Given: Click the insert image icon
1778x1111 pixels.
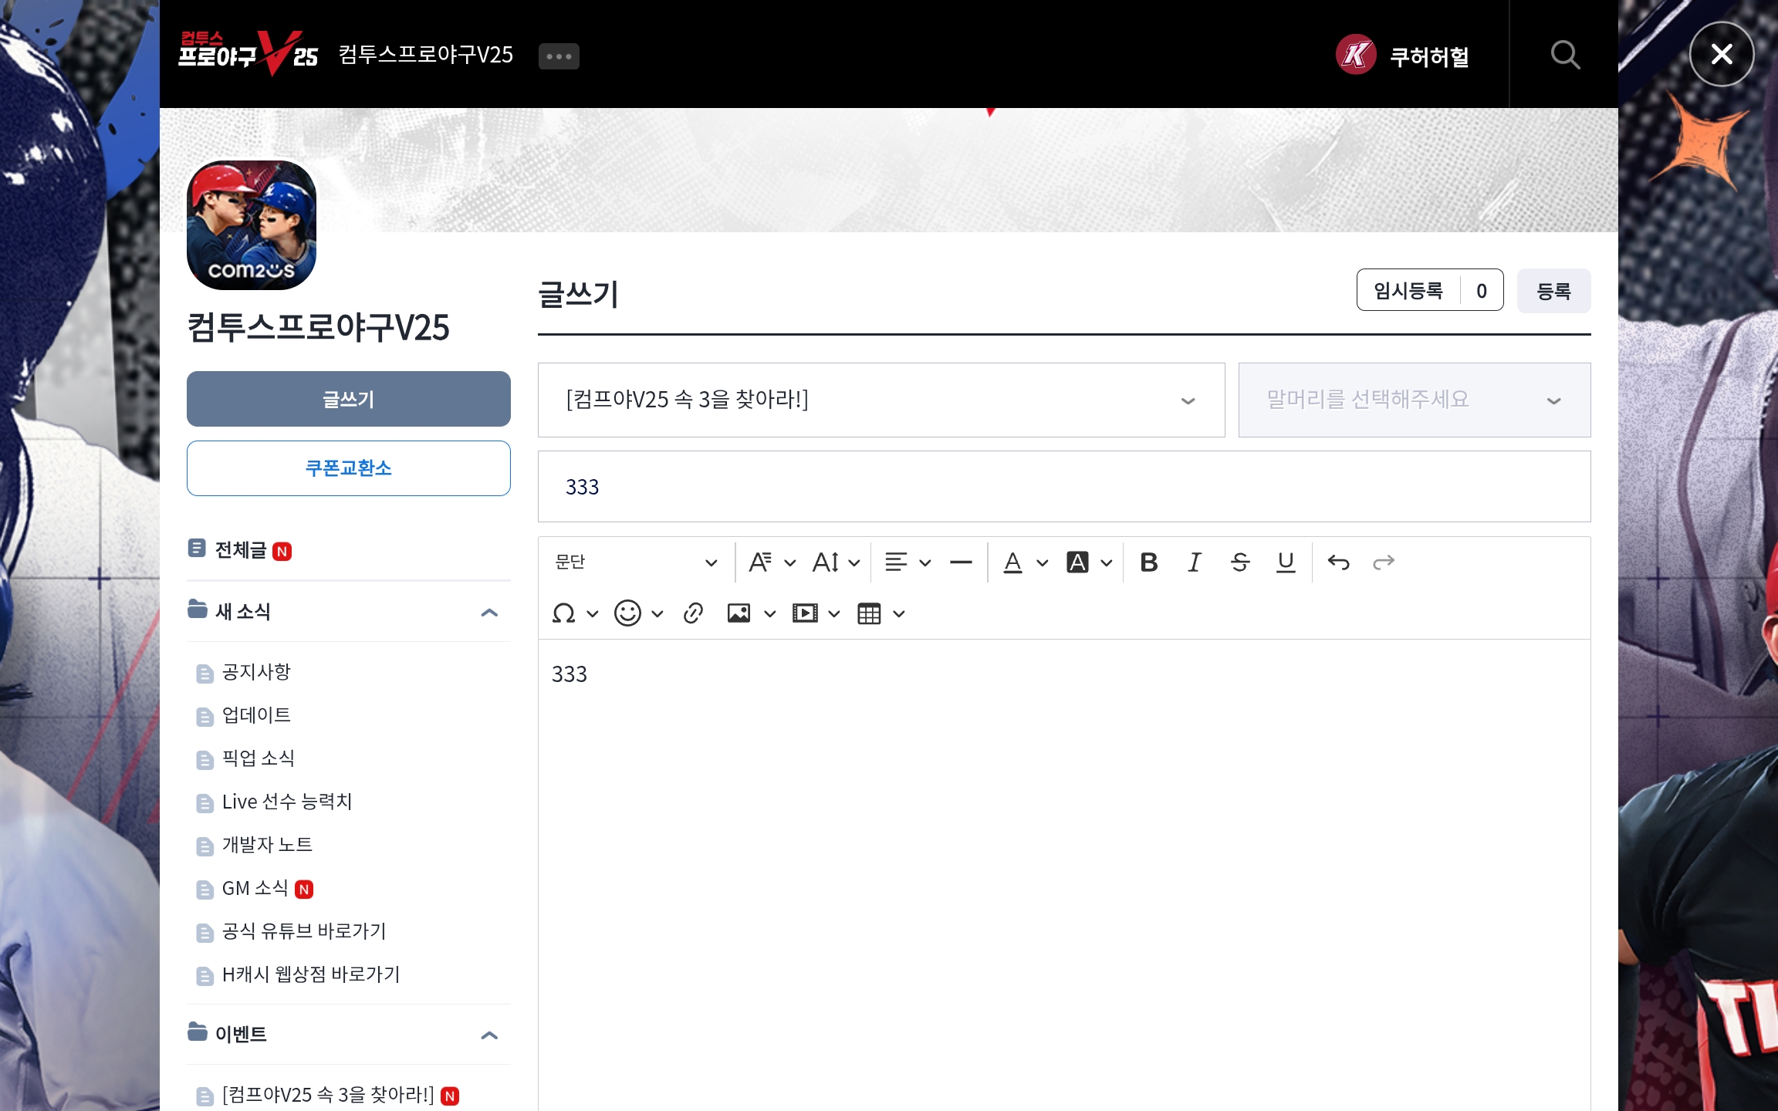Looking at the screenshot, I should point(739,613).
